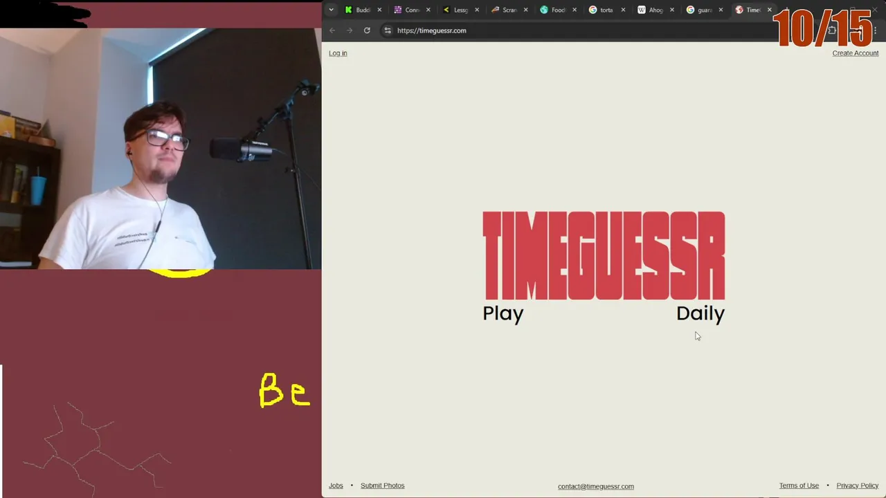
Task: Open the tab search dropdown arrow
Action: (331, 10)
